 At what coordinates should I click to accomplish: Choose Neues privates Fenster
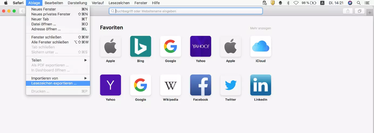(x=58, y=14)
